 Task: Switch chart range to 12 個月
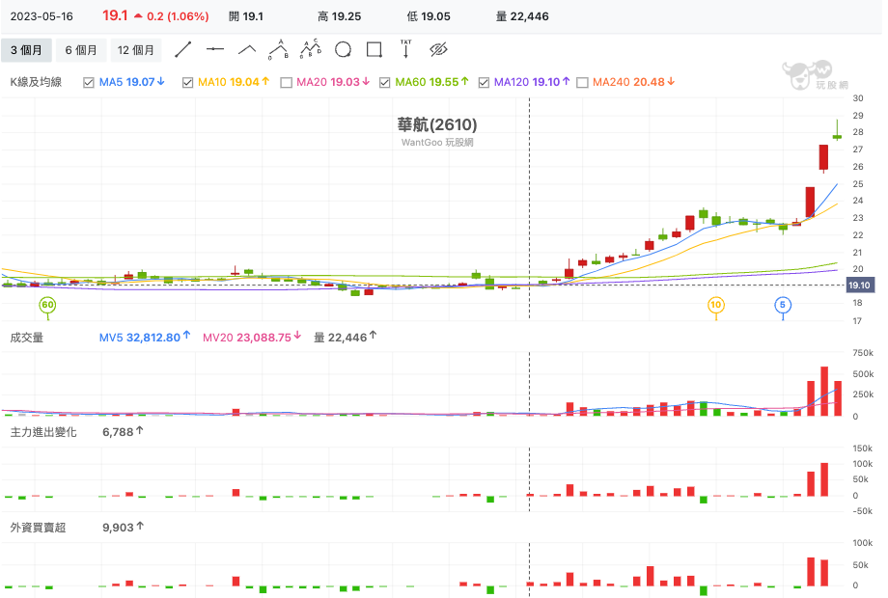(135, 50)
